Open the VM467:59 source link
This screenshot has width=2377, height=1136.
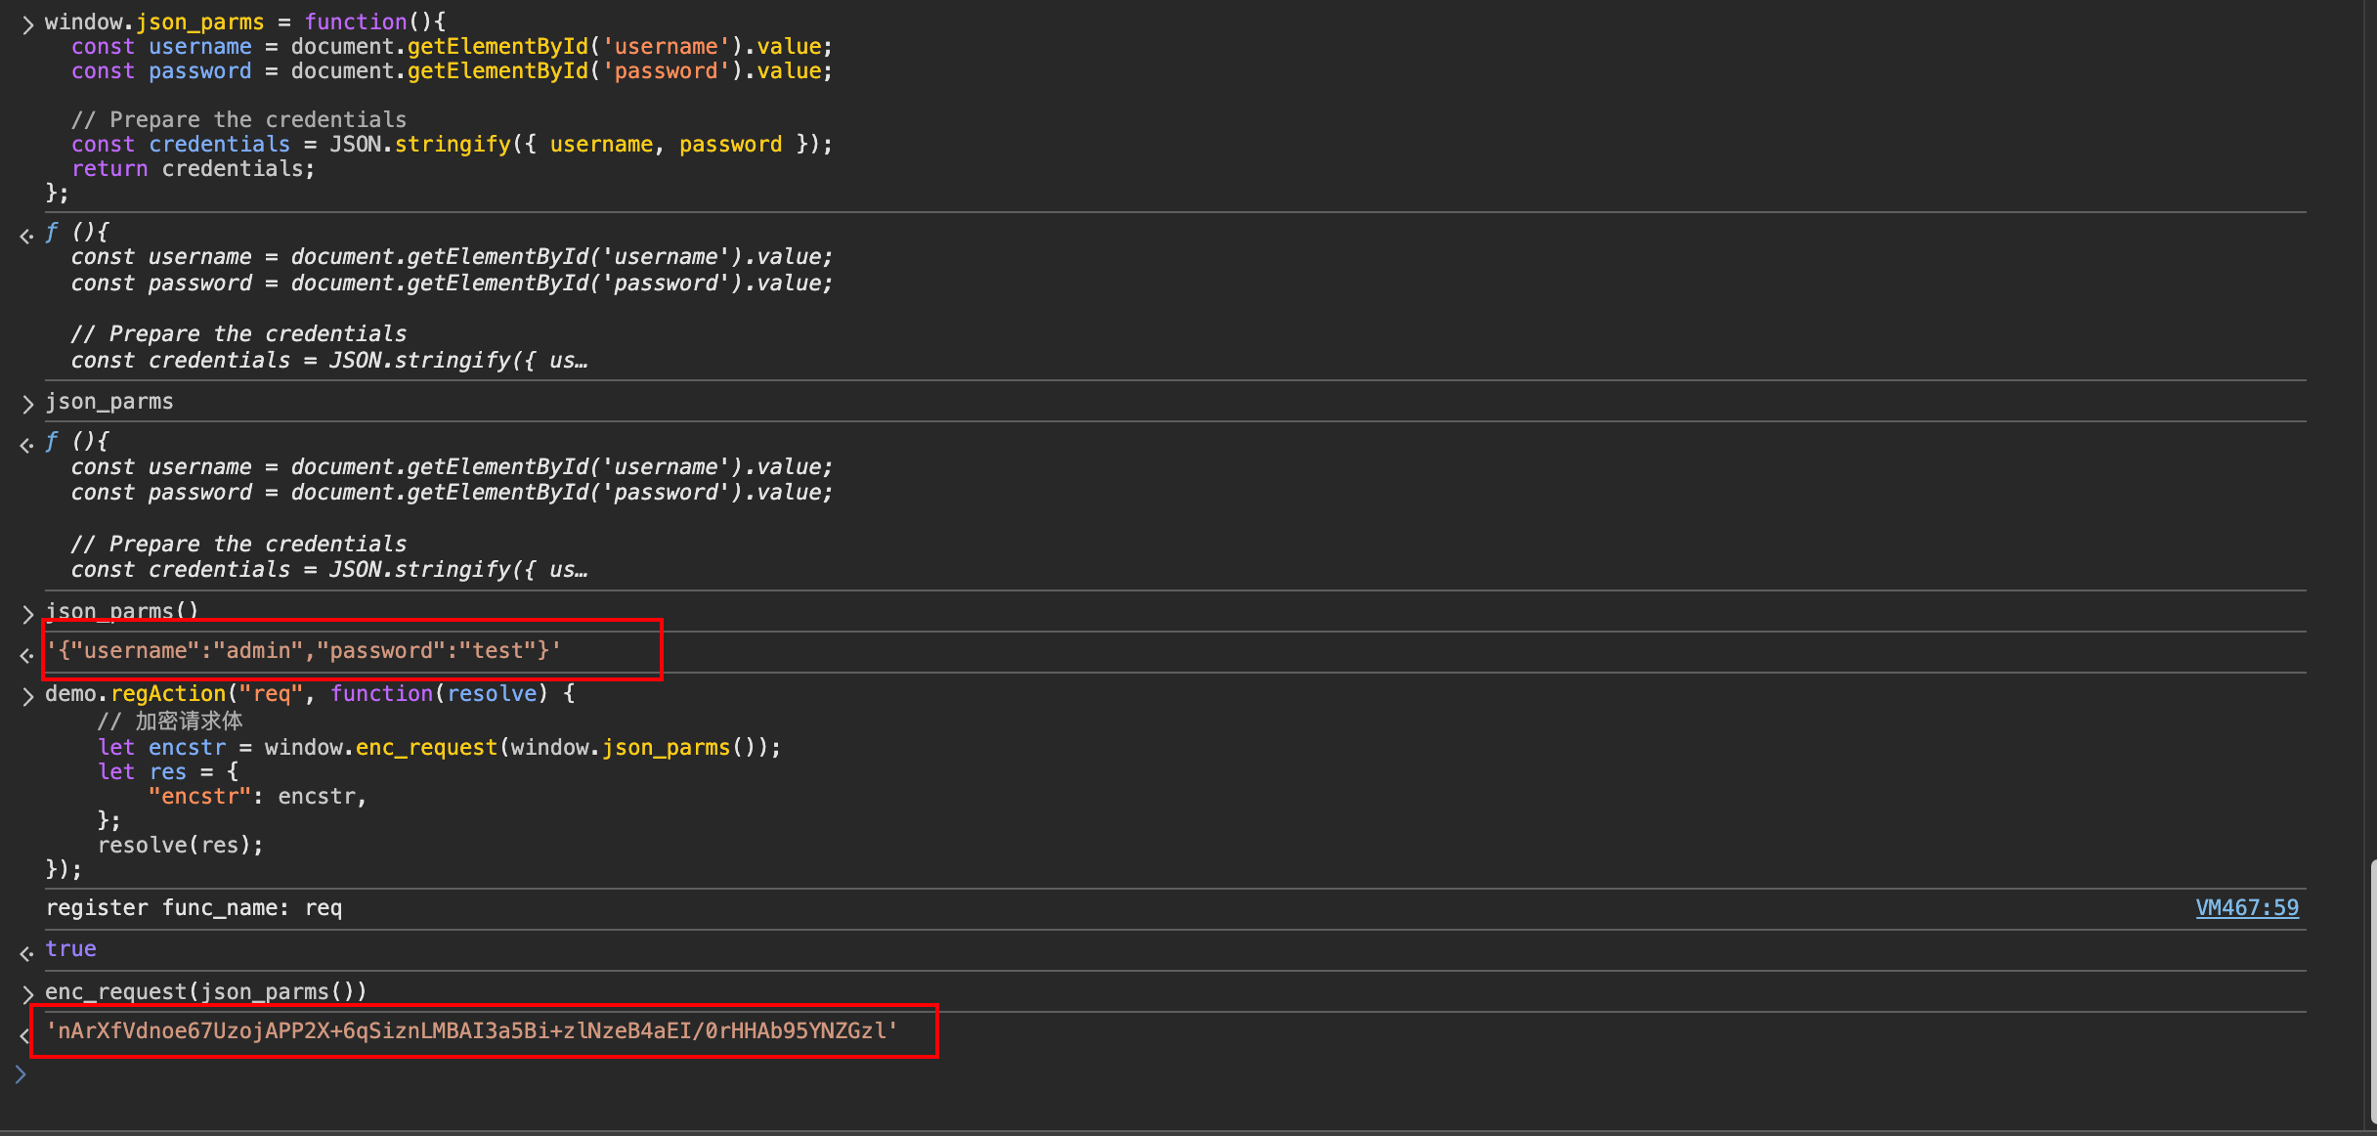[x=2247, y=907]
